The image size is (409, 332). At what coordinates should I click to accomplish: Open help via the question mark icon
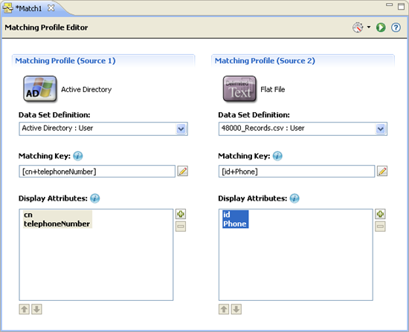pos(396,27)
